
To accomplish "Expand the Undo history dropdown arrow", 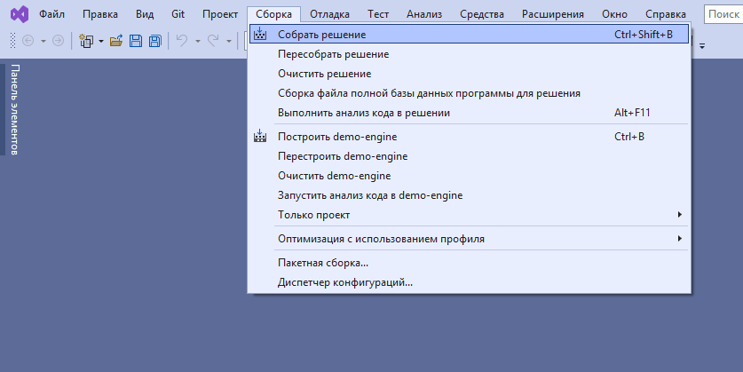I will [x=196, y=41].
